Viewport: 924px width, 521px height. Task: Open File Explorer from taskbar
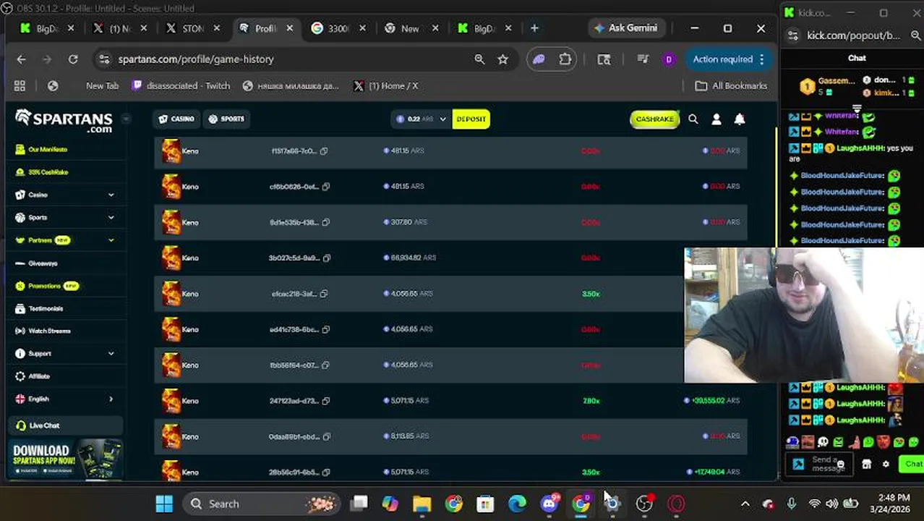click(x=422, y=504)
